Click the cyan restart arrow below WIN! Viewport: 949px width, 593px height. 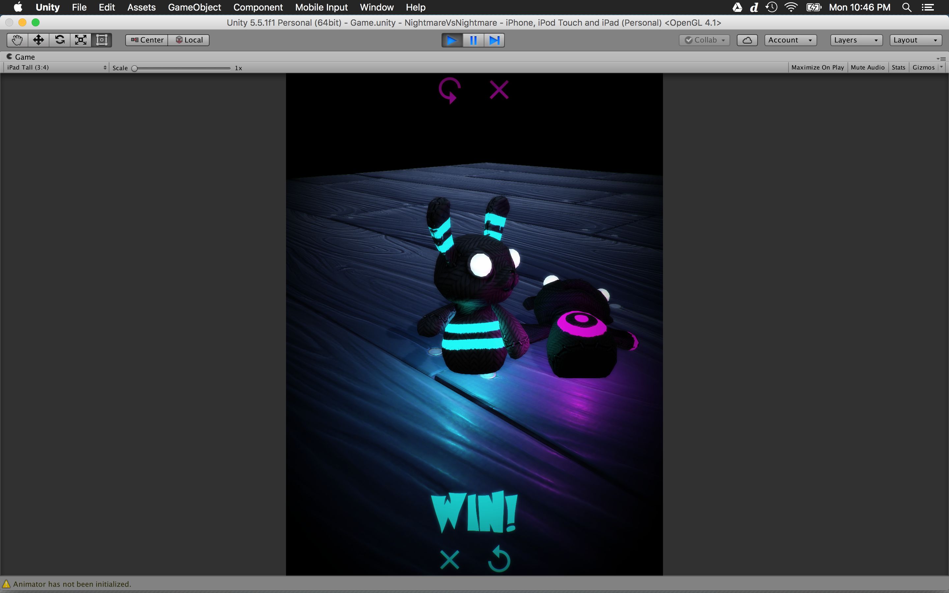click(x=499, y=559)
